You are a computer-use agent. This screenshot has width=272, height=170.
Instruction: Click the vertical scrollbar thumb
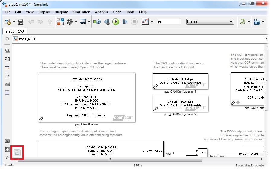[x=267, y=80]
